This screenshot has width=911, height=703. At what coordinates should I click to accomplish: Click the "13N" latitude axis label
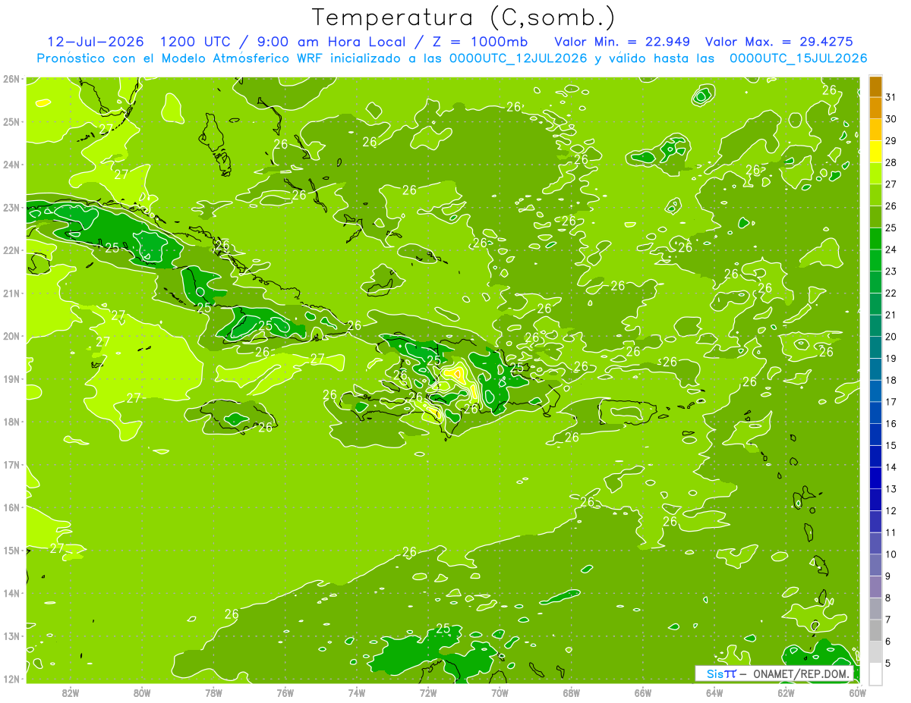11,636
